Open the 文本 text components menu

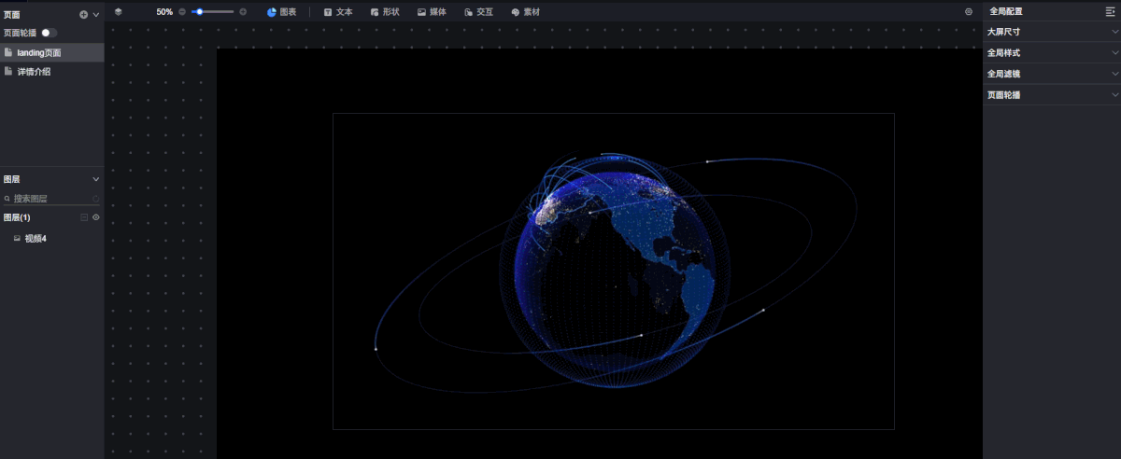pyautogui.click(x=338, y=12)
